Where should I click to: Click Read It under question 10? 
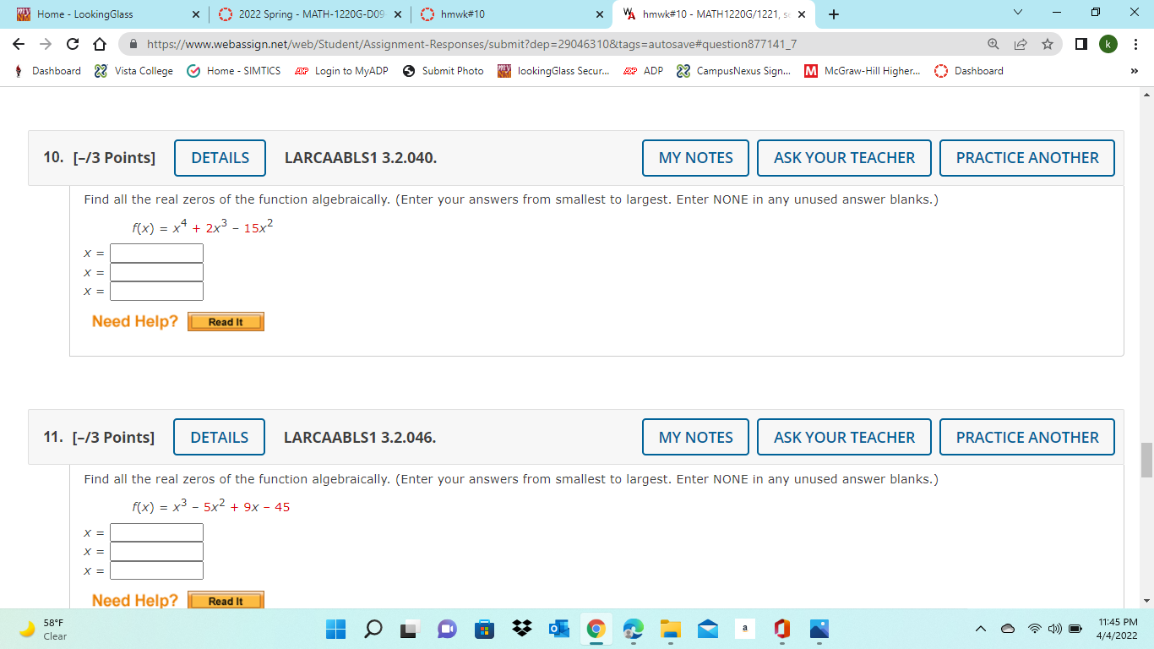[x=226, y=322]
